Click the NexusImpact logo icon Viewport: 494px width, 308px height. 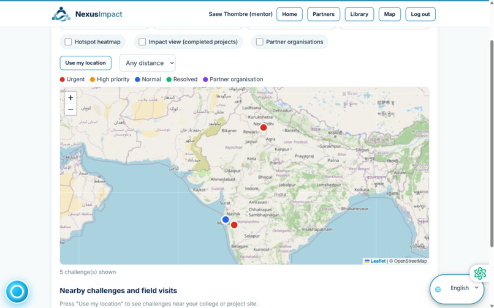pyautogui.click(x=61, y=14)
